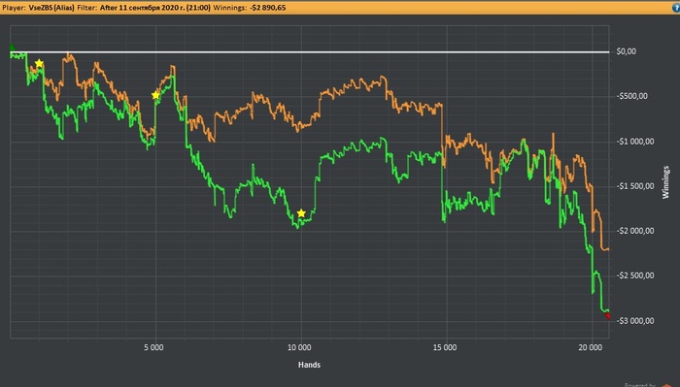Click the player name 'VseZBS (Alias)'
The image size is (680, 387).
(x=51, y=8)
